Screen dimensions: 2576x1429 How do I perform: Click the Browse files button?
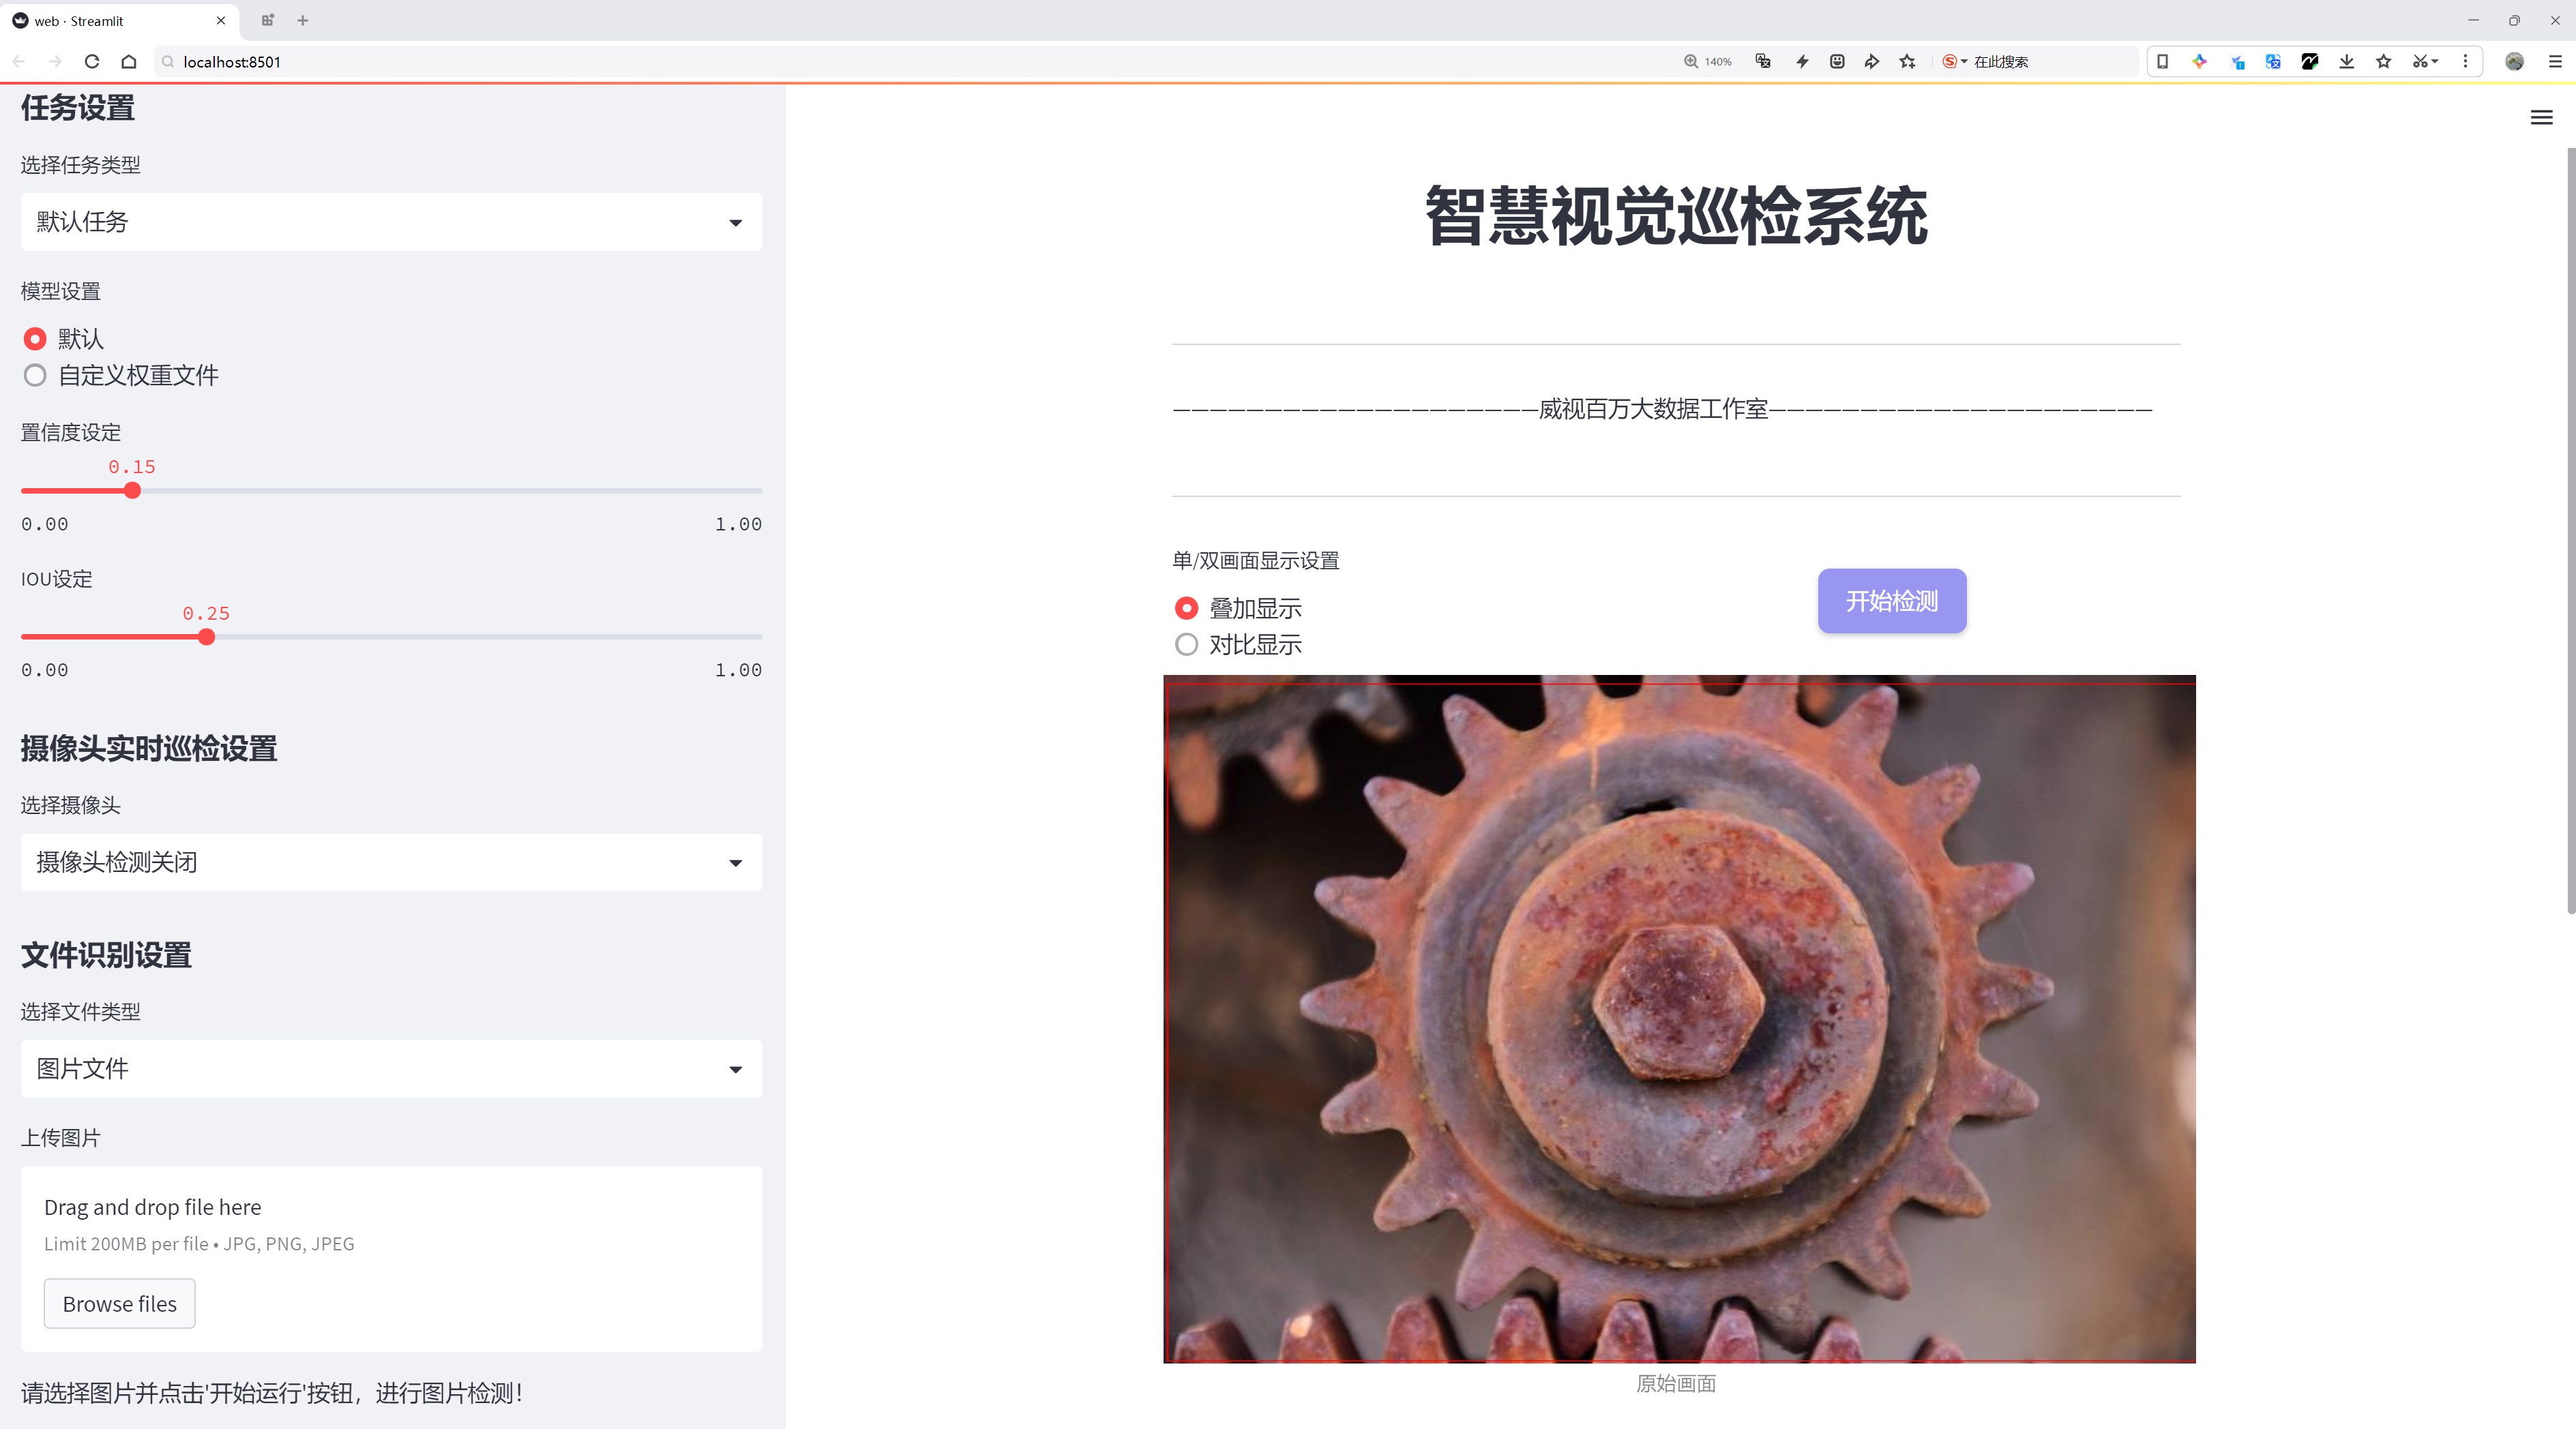pyautogui.click(x=119, y=1304)
